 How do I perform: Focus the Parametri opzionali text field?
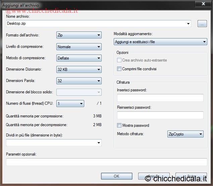point(106,162)
